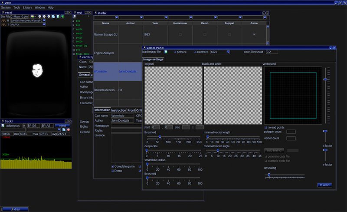Viewport: 347px width, 212px height.
Task: Click the icon left of addresses in tracki
Action: pos(3,126)
